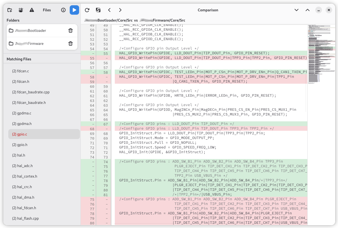Viewport: 338px width, 228px height.
Task: Jump to previous difference up arrow
Action: pyautogui.click(x=308, y=10)
